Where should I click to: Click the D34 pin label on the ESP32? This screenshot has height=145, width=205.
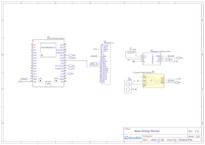[x=35, y=53]
